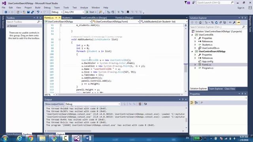Screen dimensions: 253x142
Task: Toggle auto-hide pin on Output panel
Action: click(x=183, y=99)
